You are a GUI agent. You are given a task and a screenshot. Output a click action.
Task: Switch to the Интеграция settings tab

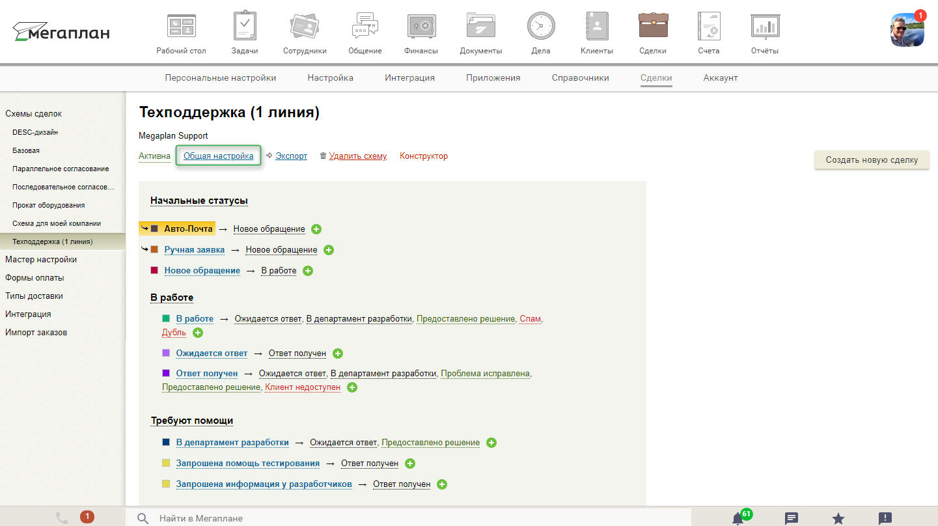(x=409, y=78)
